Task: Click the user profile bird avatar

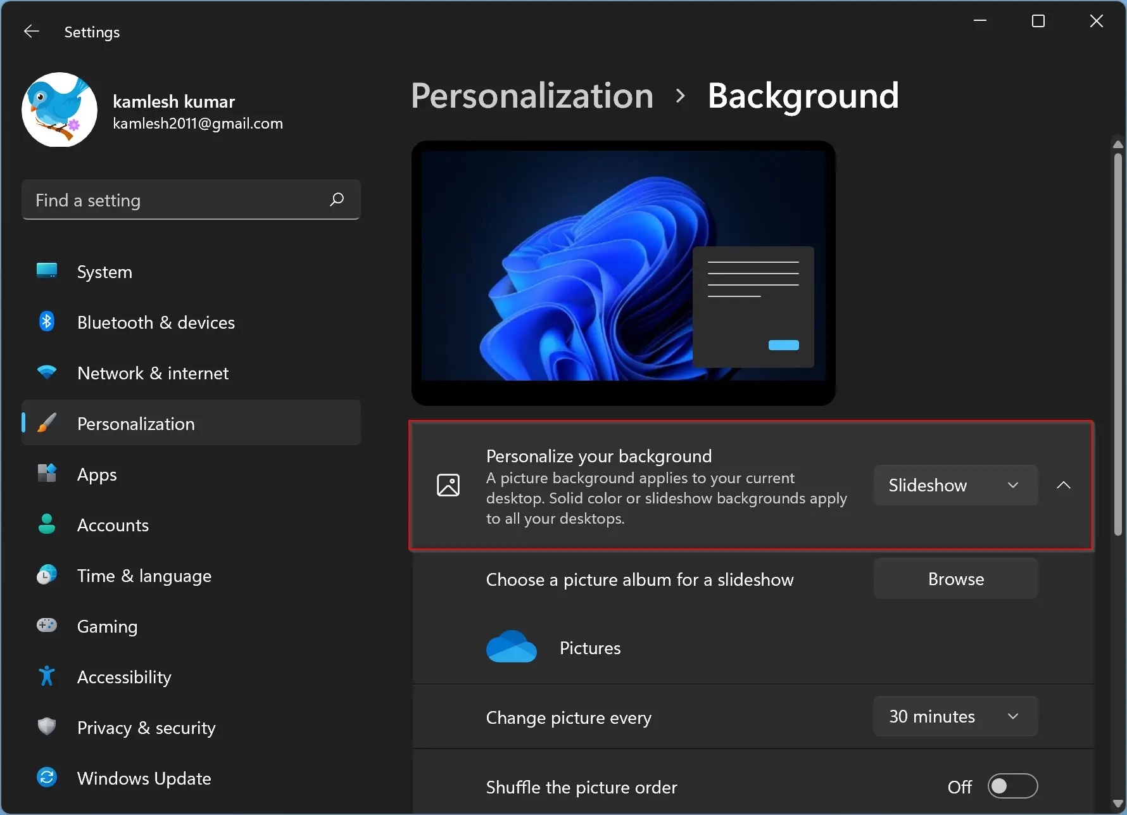Action: point(60,110)
